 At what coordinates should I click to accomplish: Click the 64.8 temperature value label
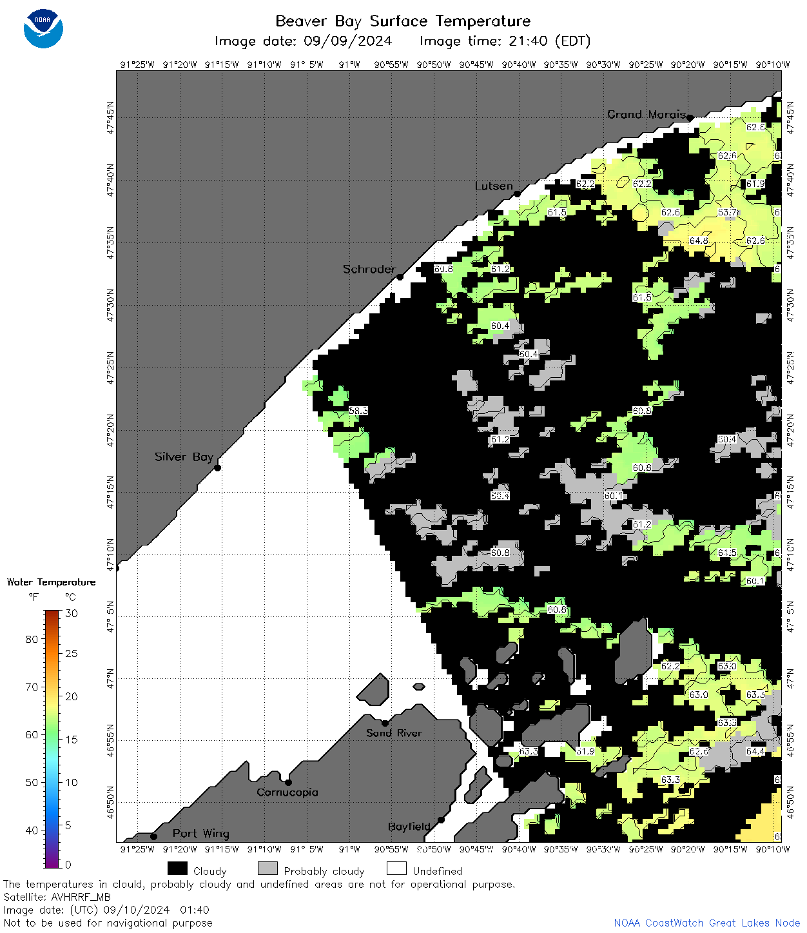[699, 241]
